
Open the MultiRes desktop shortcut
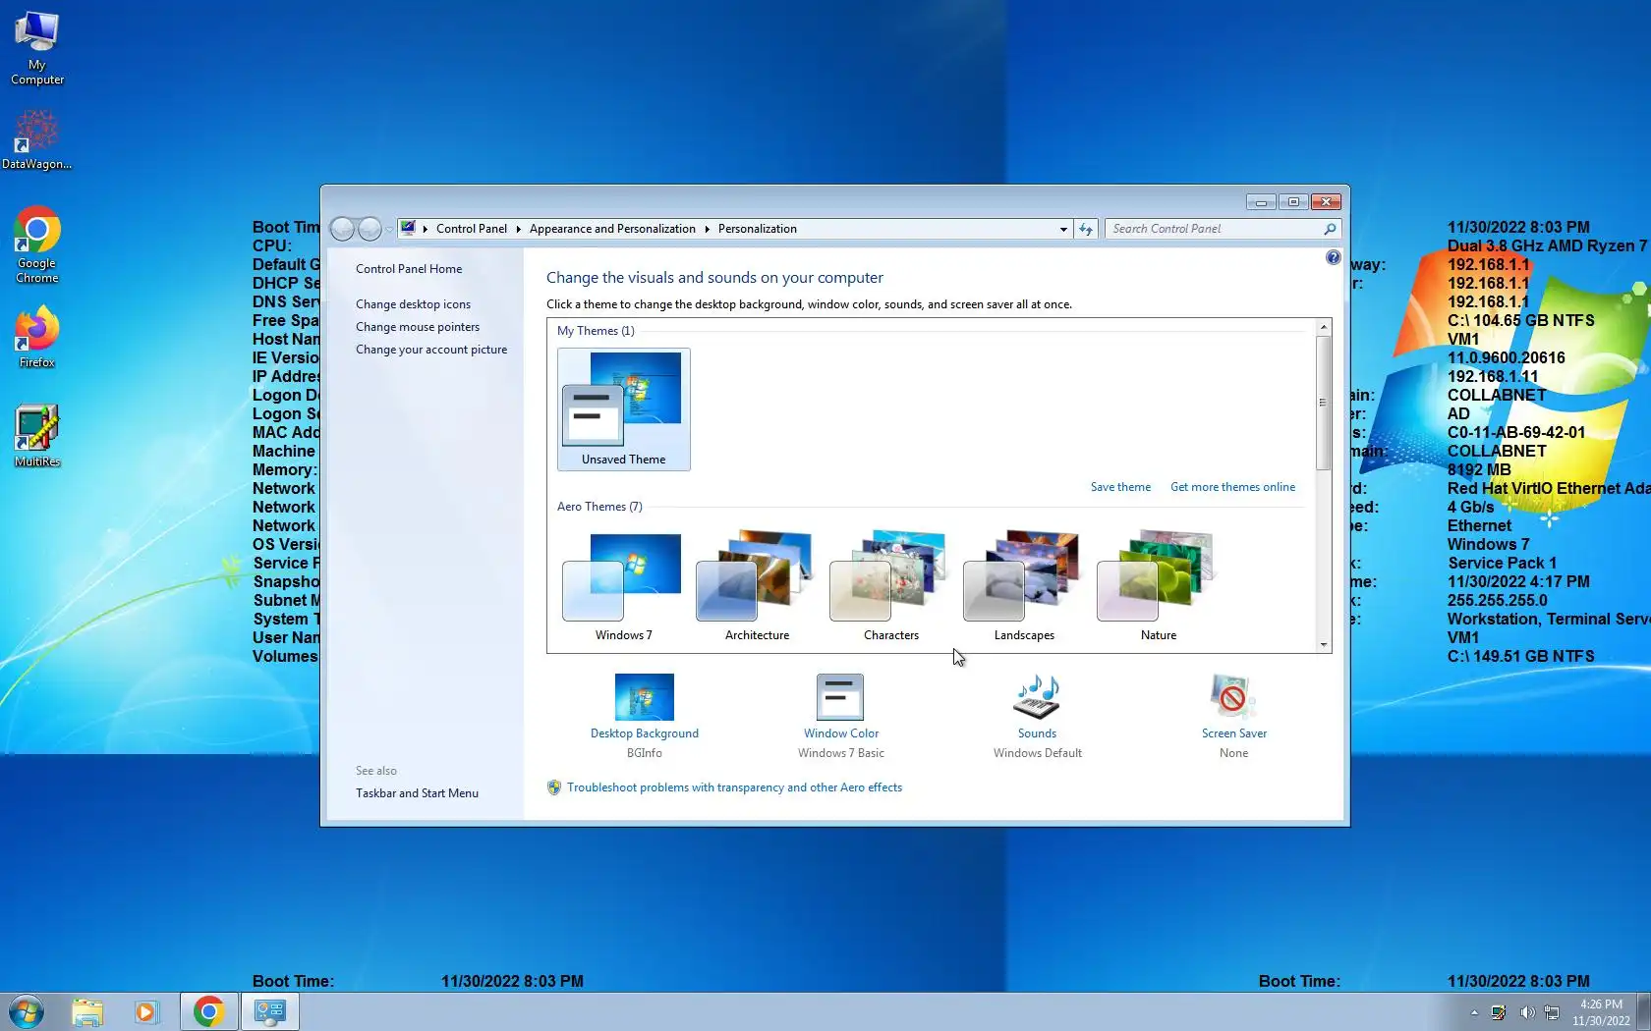pyautogui.click(x=37, y=436)
